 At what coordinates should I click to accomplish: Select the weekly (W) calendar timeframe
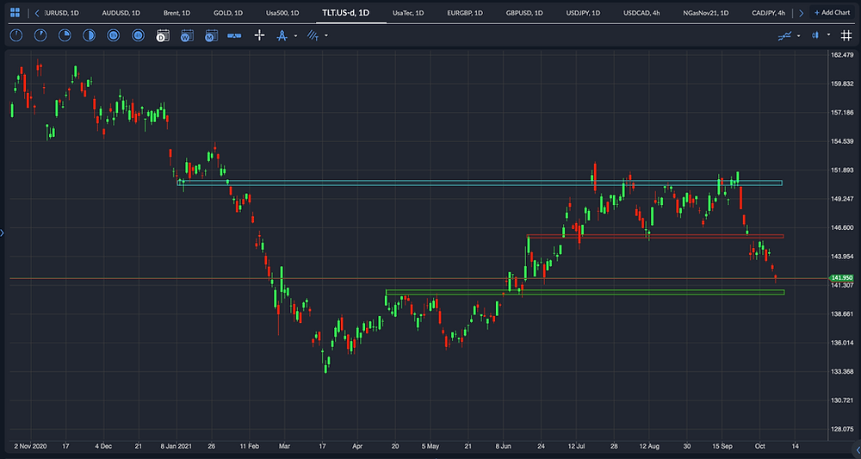point(187,35)
